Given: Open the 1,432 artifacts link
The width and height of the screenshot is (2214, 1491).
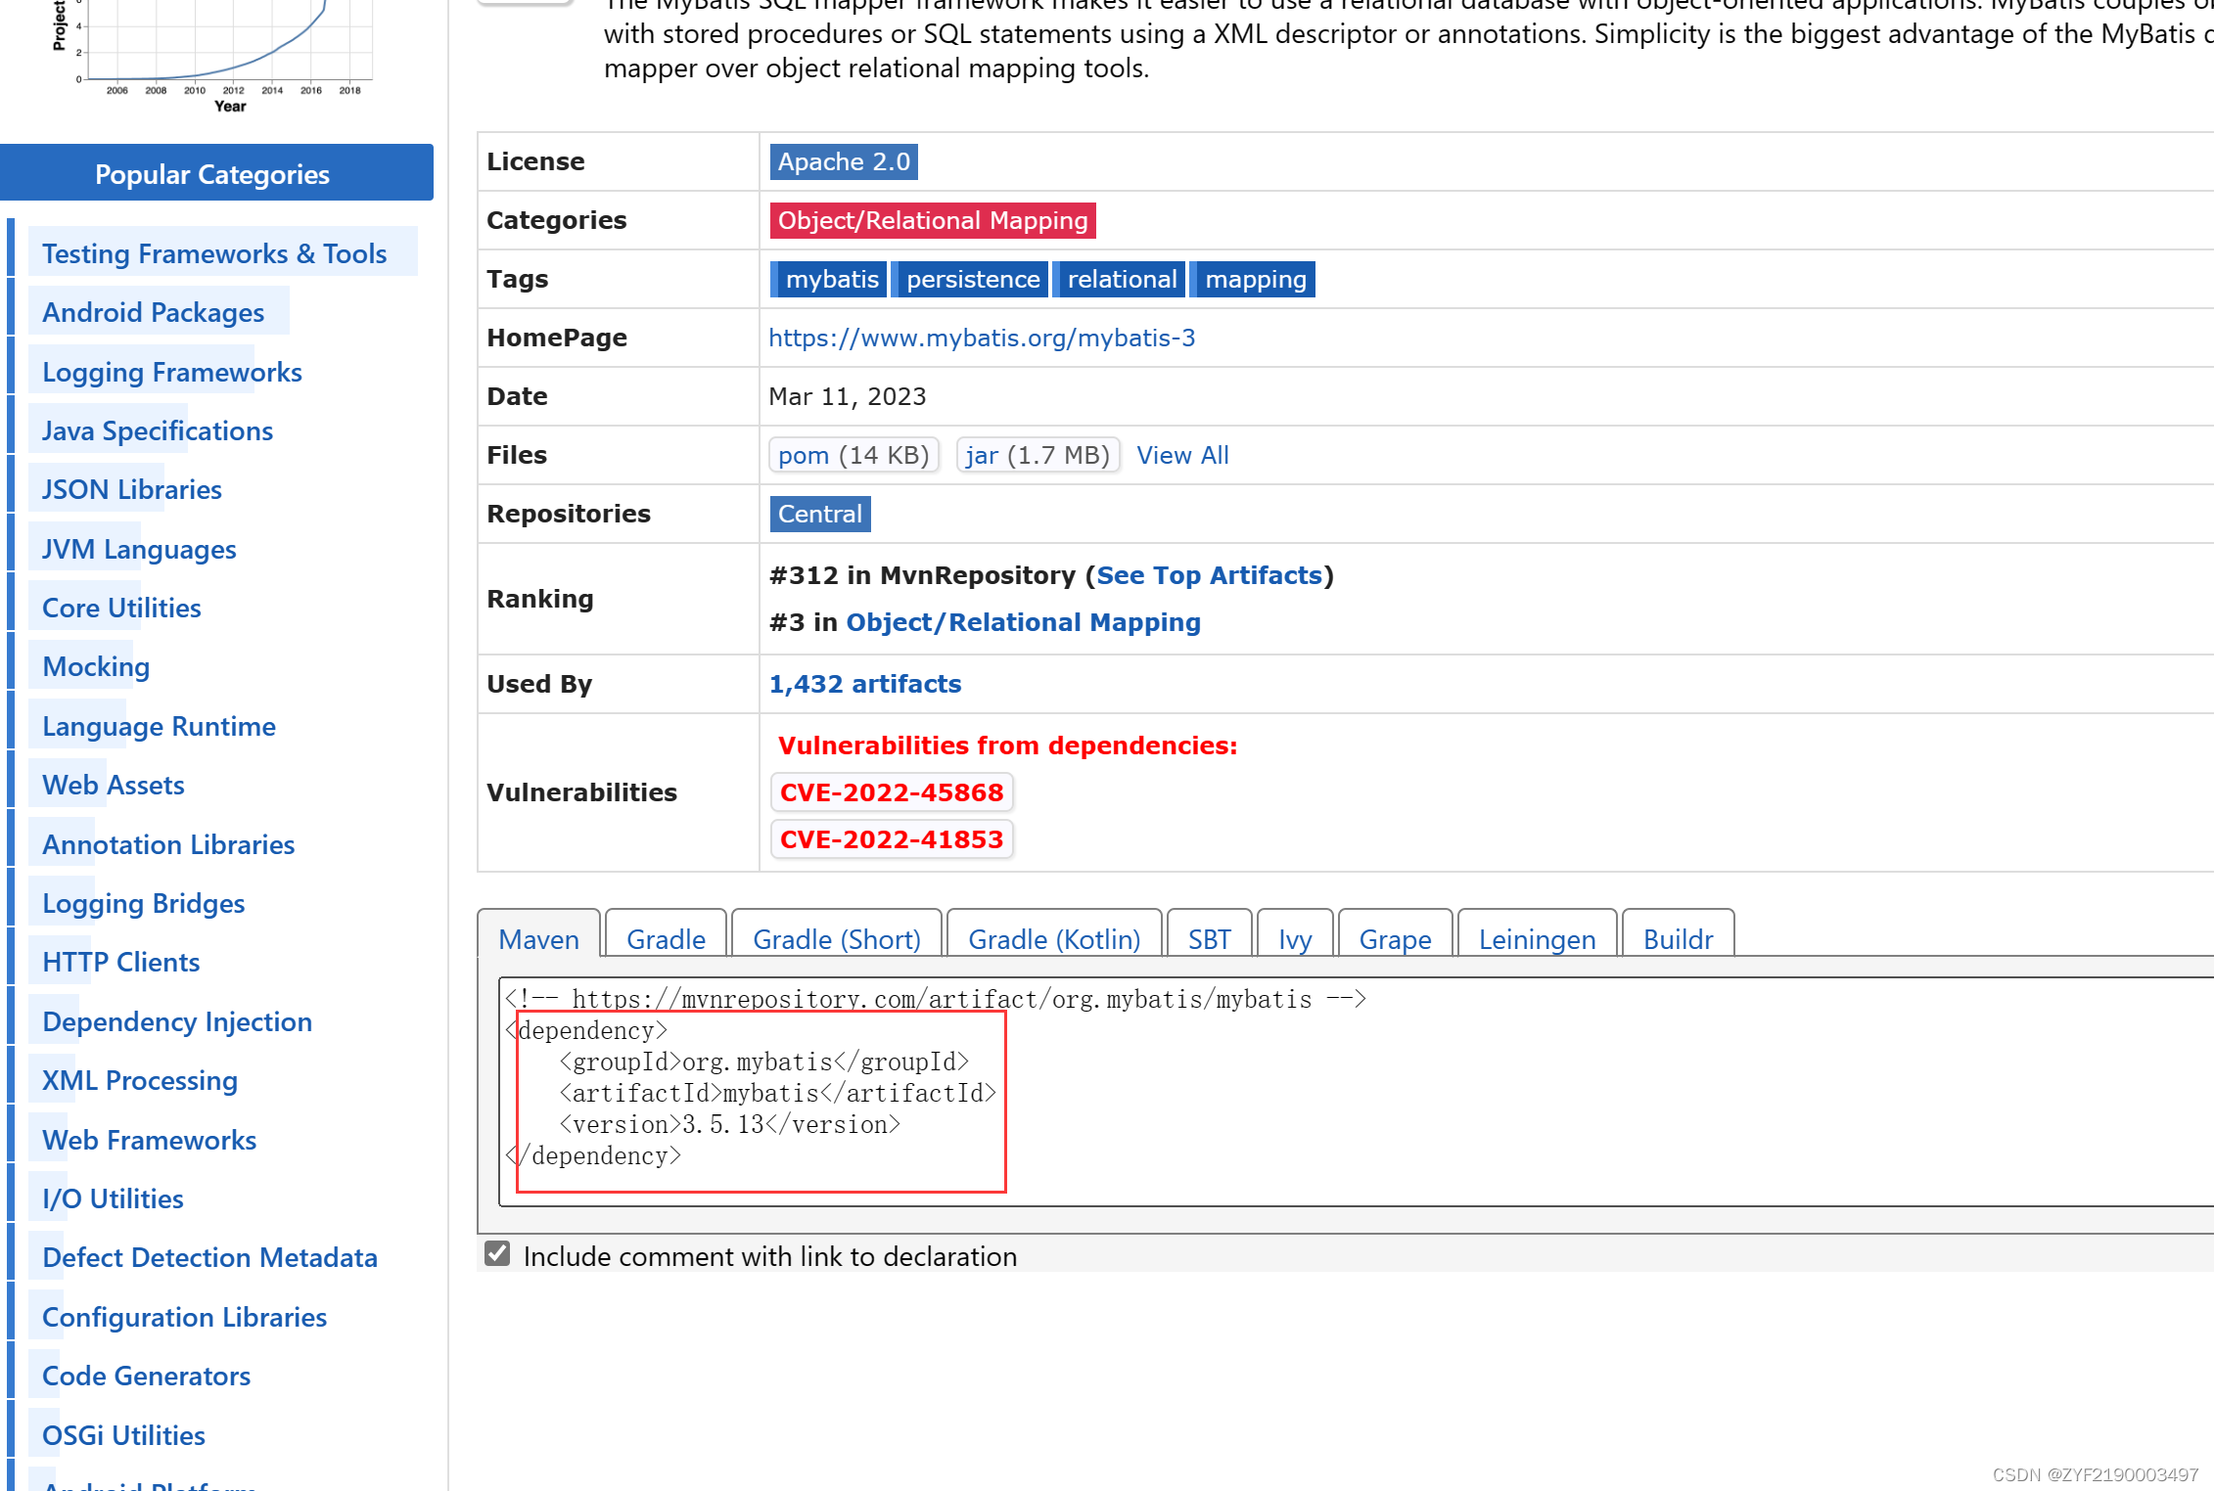Looking at the screenshot, I should pyautogui.click(x=864, y=684).
